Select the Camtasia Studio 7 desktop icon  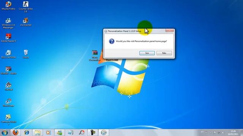(8, 120)
